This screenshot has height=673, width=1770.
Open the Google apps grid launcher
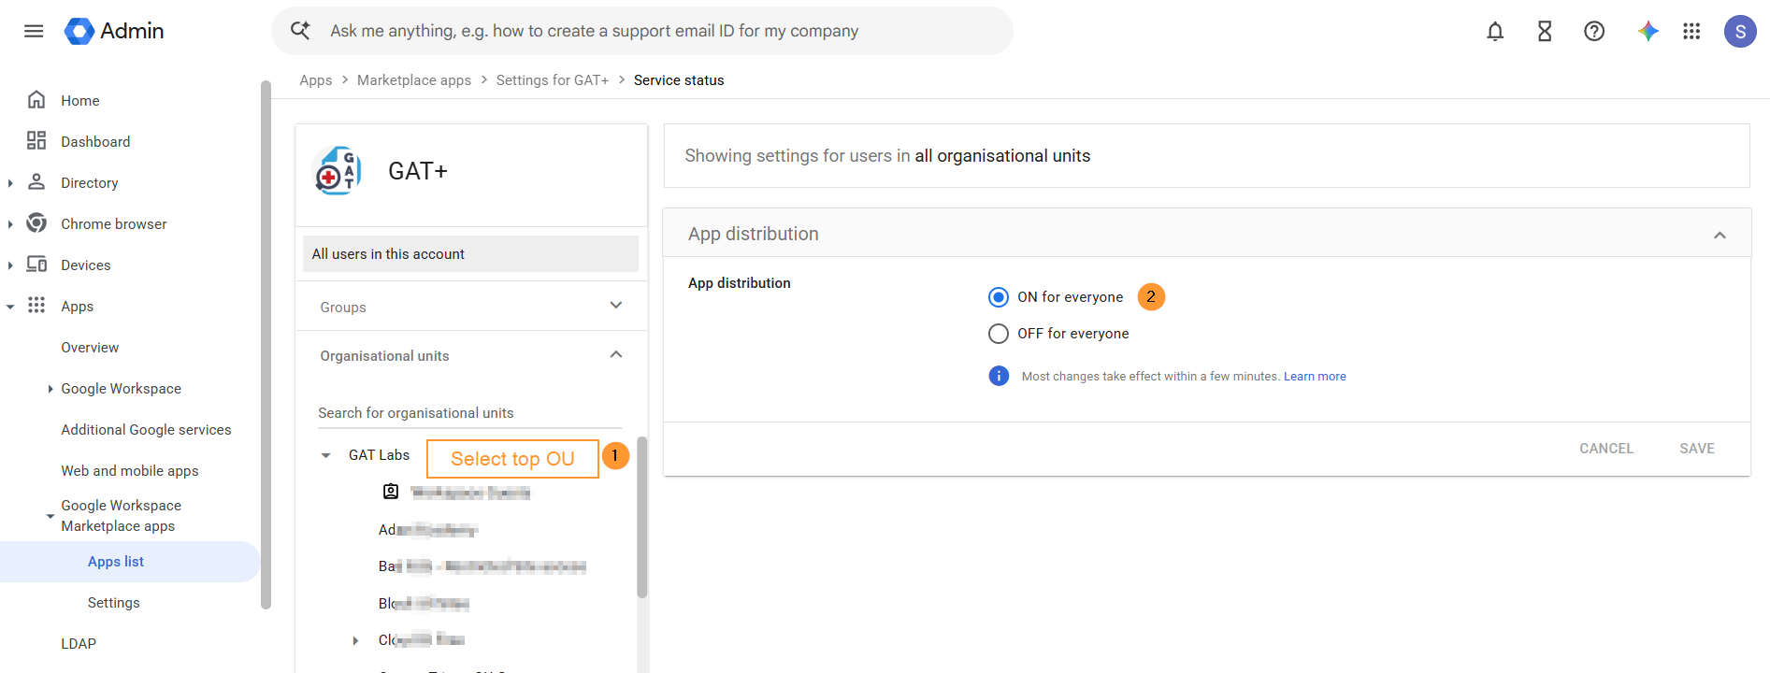pyautogui.click(x=1691, y=31)
